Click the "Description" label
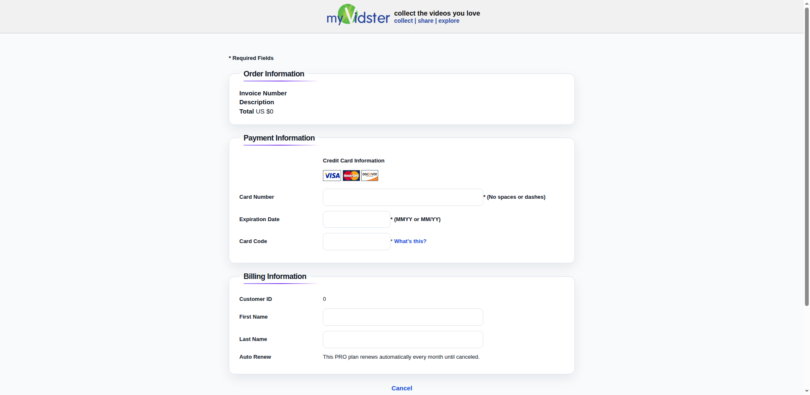 [257, 102]
